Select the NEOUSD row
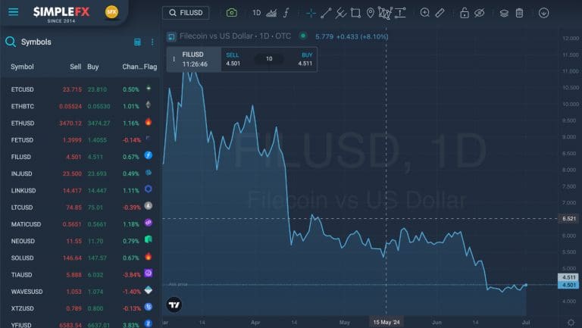 80,241
